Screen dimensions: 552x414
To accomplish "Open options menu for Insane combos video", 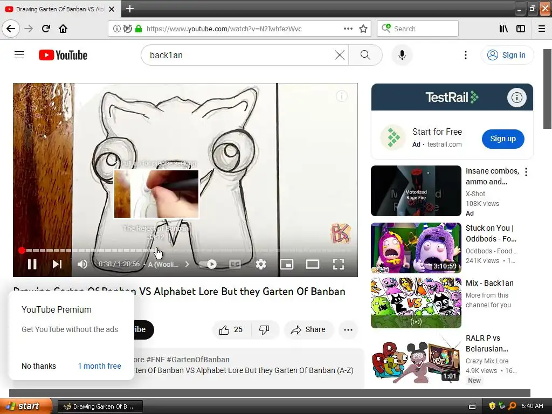I will [x=526, y=172].
